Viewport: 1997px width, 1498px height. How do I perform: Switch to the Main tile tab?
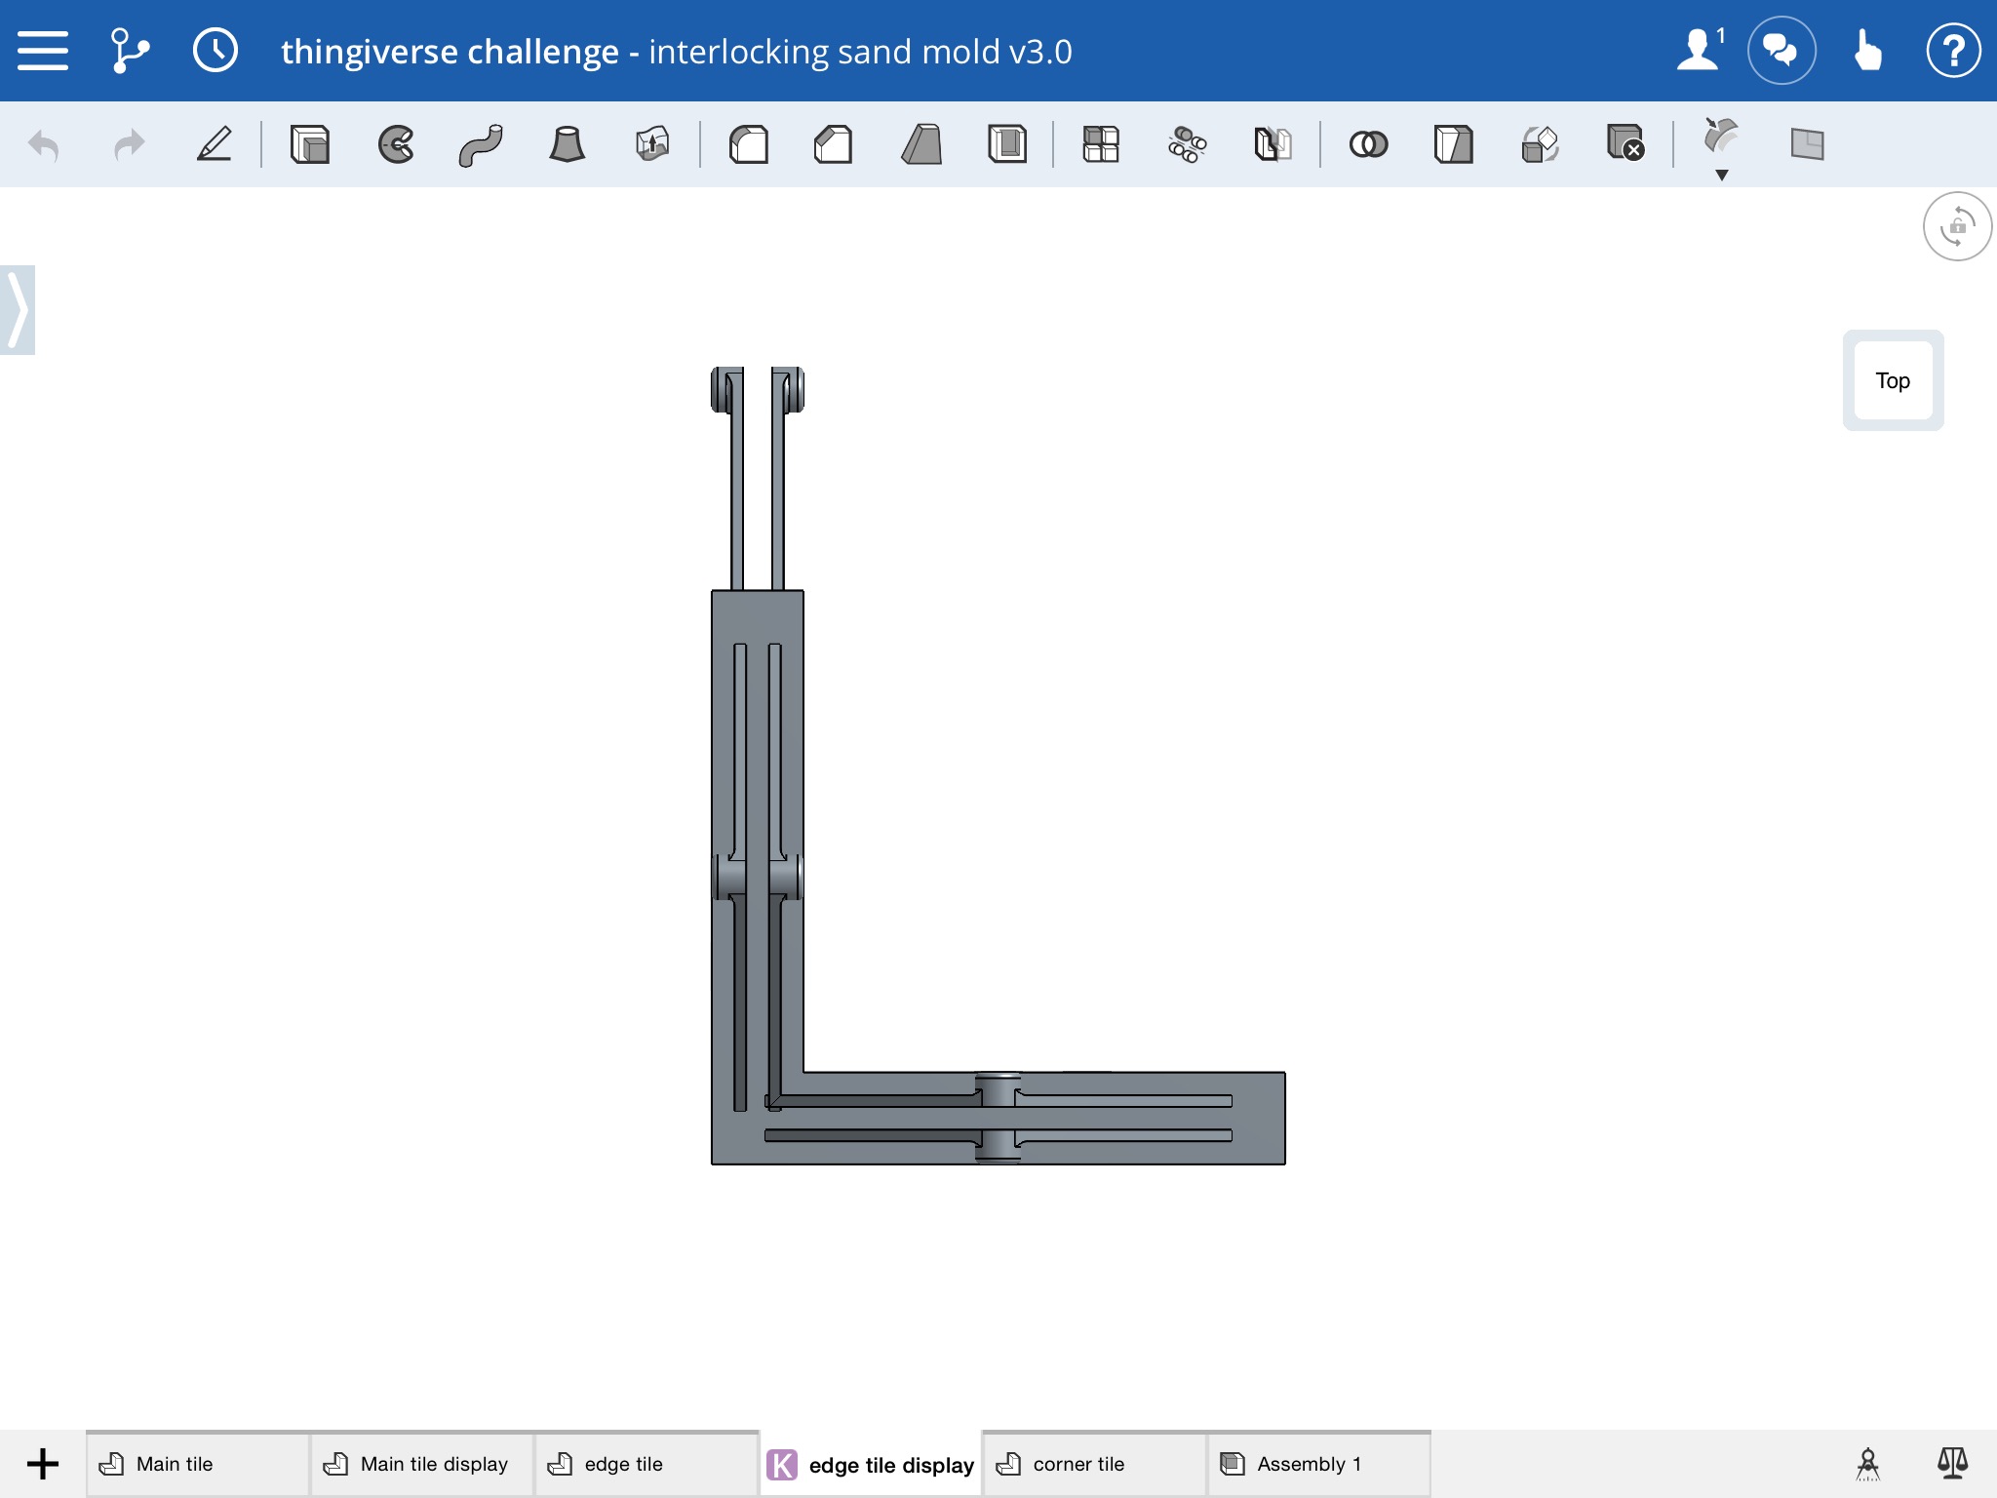(198, 1464)
